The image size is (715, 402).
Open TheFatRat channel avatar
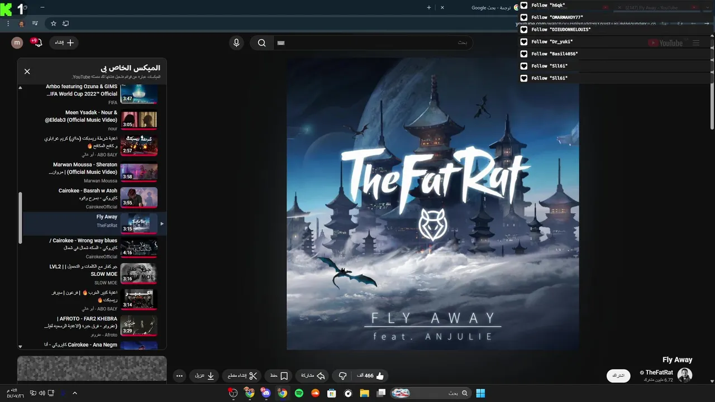[x=685, y=375]
